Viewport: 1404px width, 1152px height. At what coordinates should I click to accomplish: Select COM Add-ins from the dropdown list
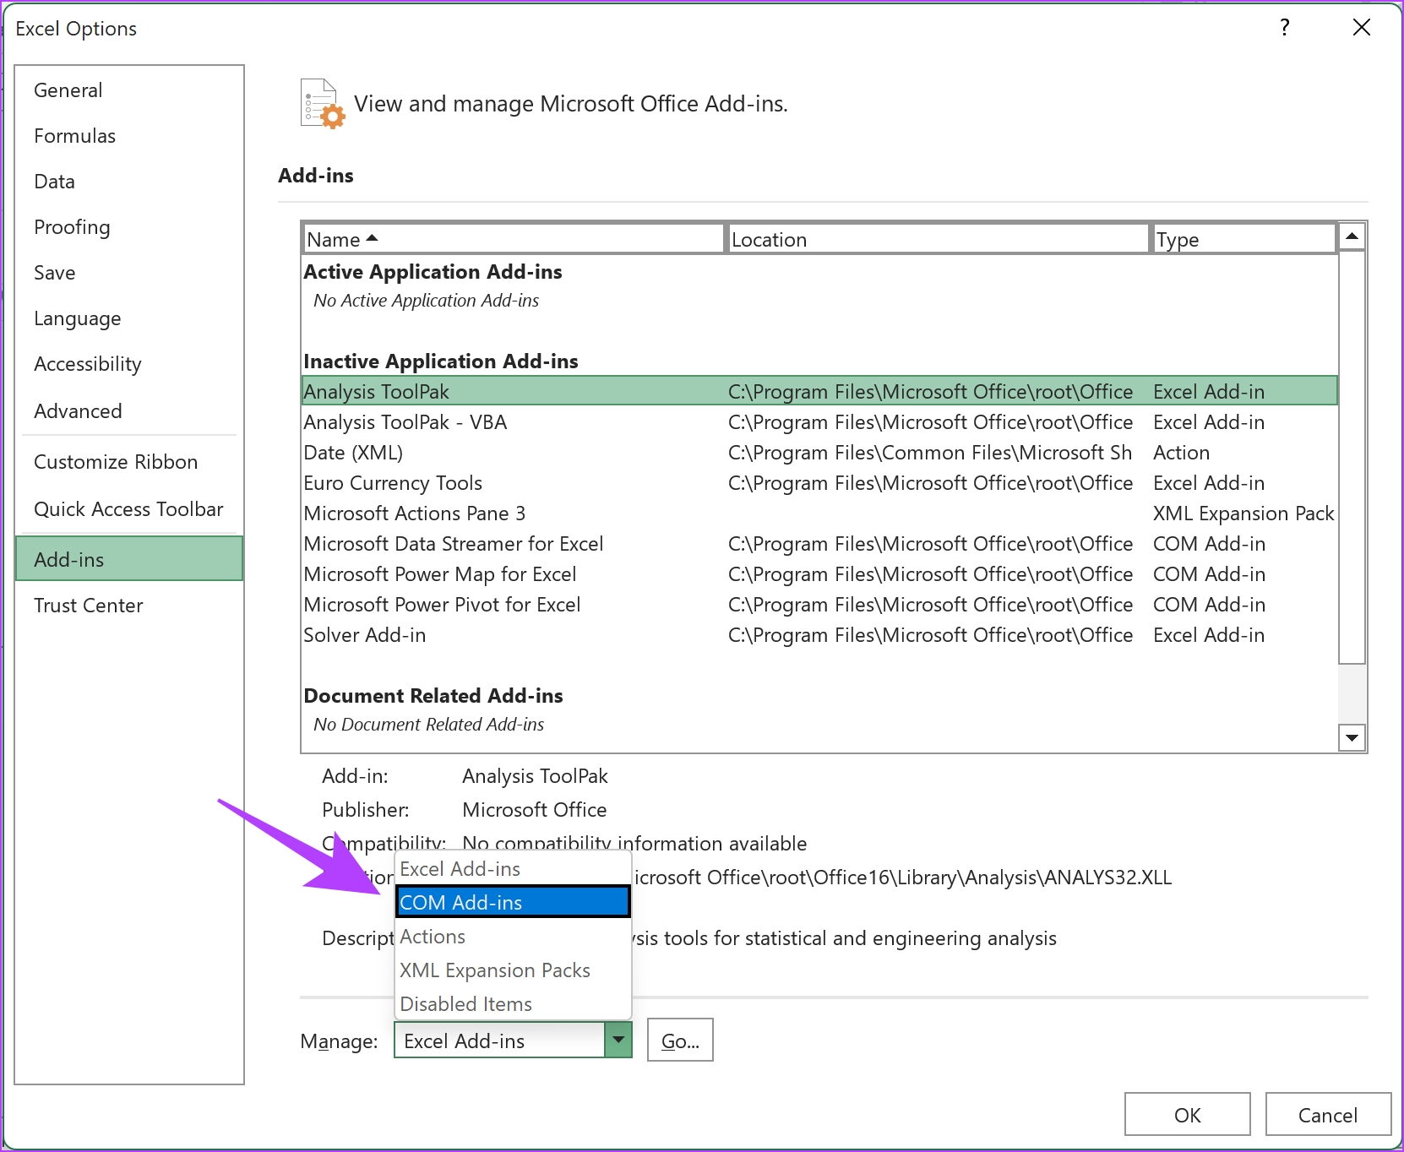(513, 902)
